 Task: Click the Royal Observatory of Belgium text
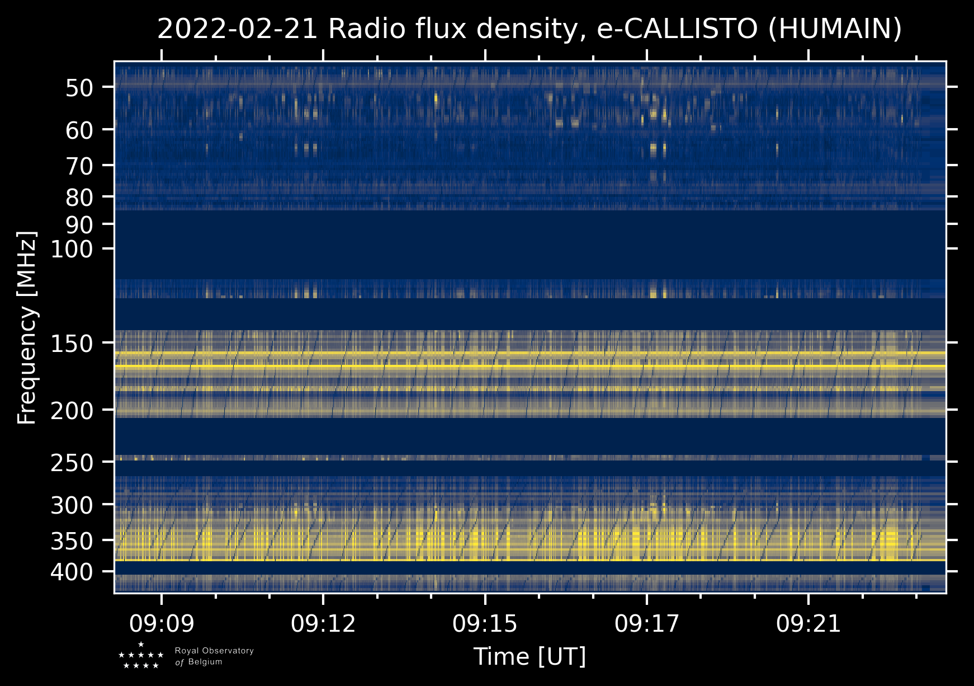tap(214, 656)
